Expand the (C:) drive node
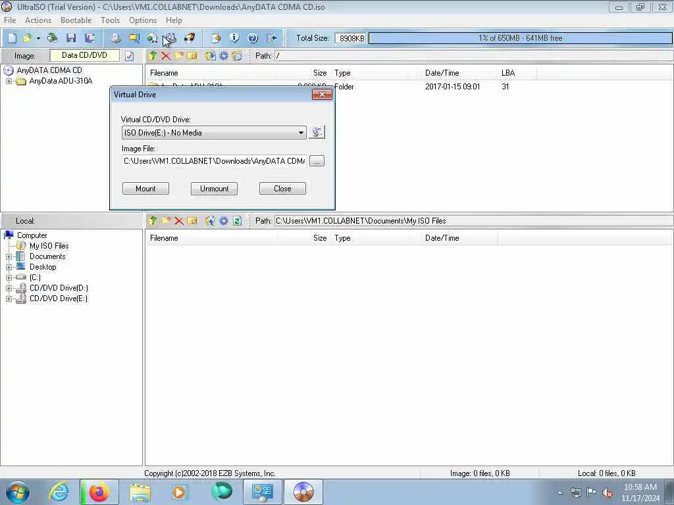674x505 pixels. 9,278
